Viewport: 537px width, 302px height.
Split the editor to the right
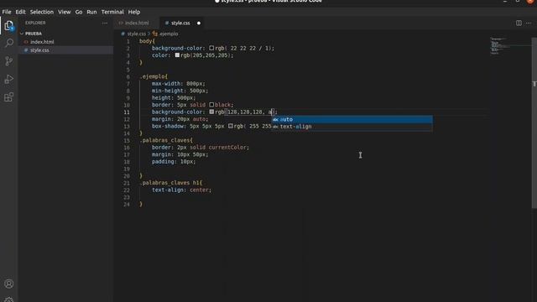[519, 23]
